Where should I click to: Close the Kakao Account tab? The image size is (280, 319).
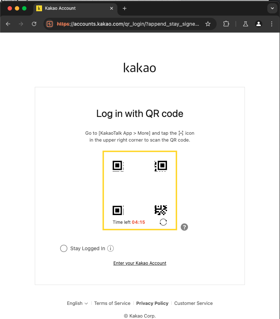coord(112,8)
